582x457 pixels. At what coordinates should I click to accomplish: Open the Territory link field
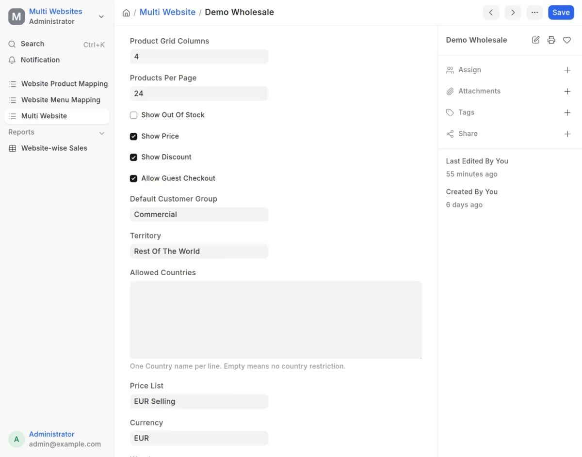pos(199,251)
